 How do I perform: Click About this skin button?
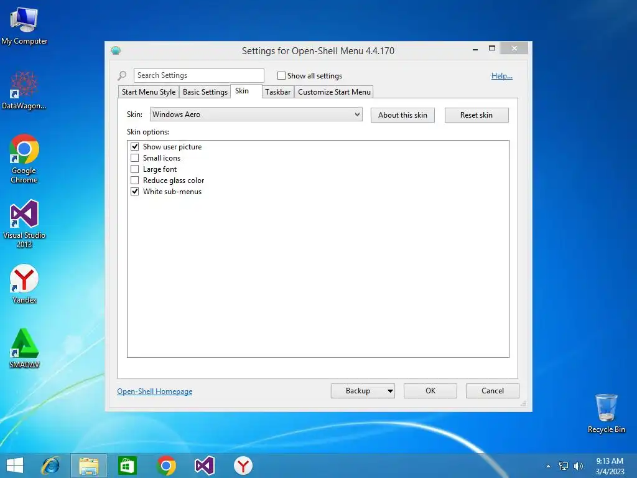(x=402, y=115)
